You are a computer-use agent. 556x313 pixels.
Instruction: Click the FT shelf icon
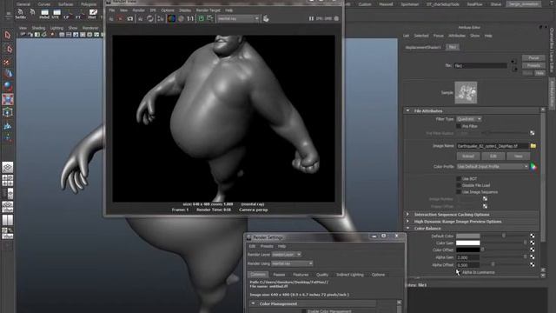78,14
